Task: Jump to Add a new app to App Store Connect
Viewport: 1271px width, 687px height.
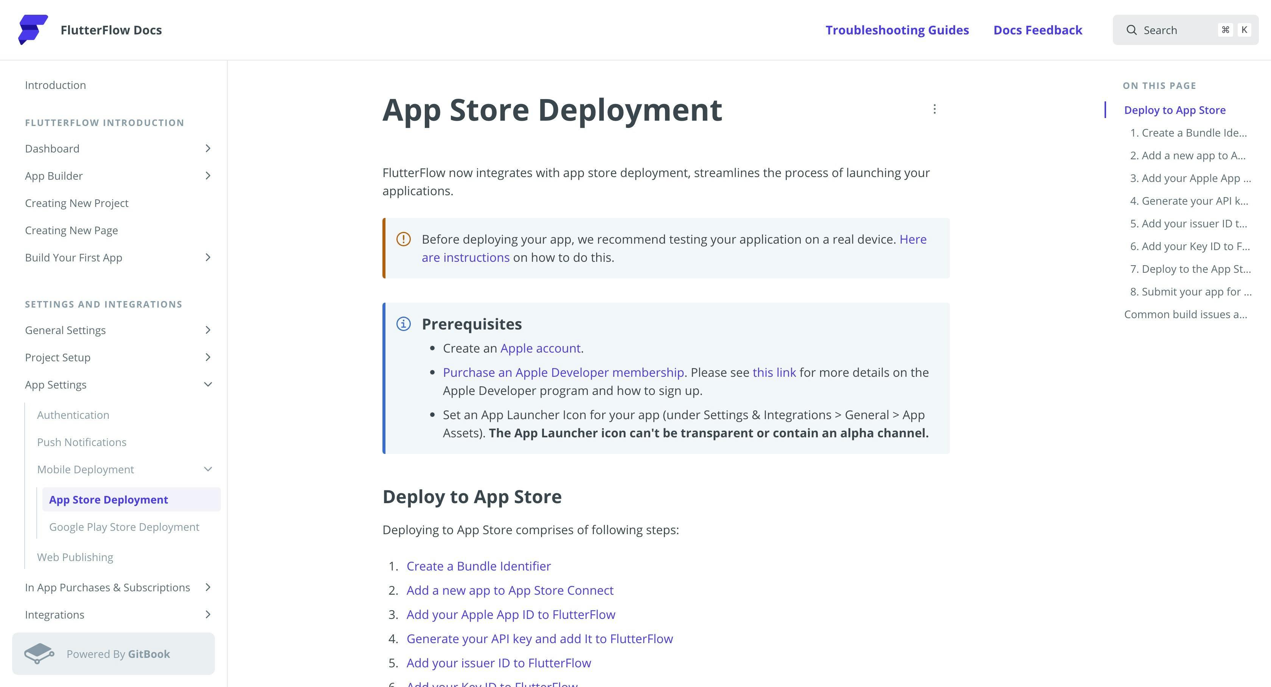Action: pyautogui.click(x=510, y=590)
